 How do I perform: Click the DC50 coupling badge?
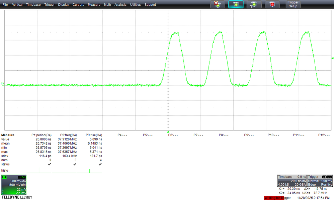coord(22,177)
